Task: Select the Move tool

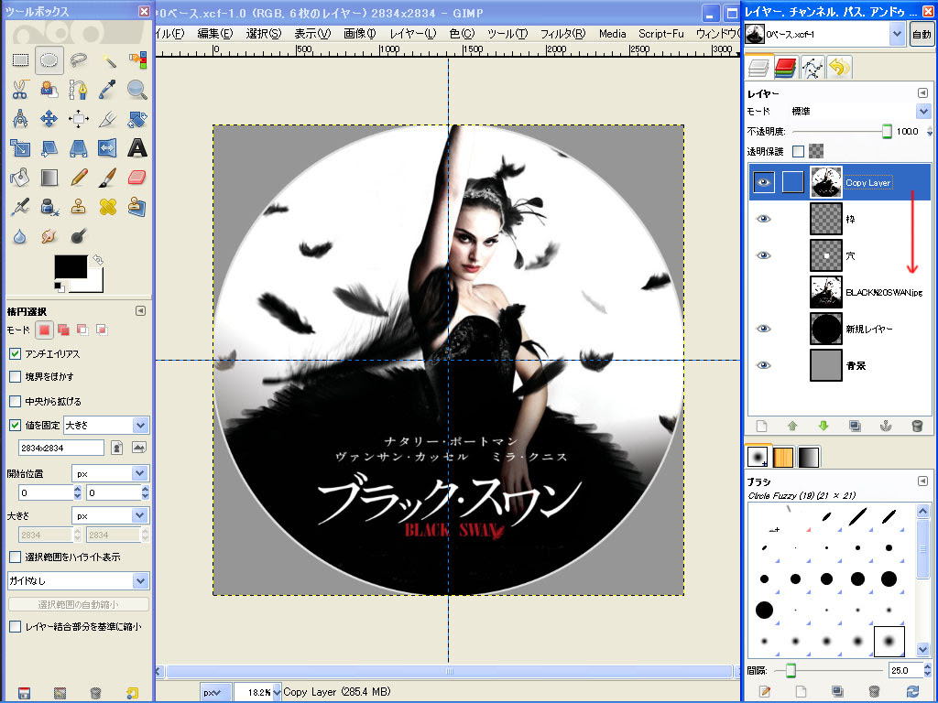Action: pyautogui.click(x=49, y=118)
